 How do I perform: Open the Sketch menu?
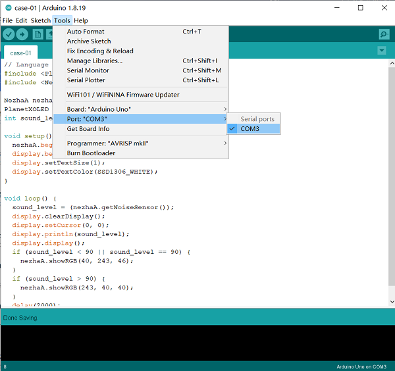tap(41, 20)
